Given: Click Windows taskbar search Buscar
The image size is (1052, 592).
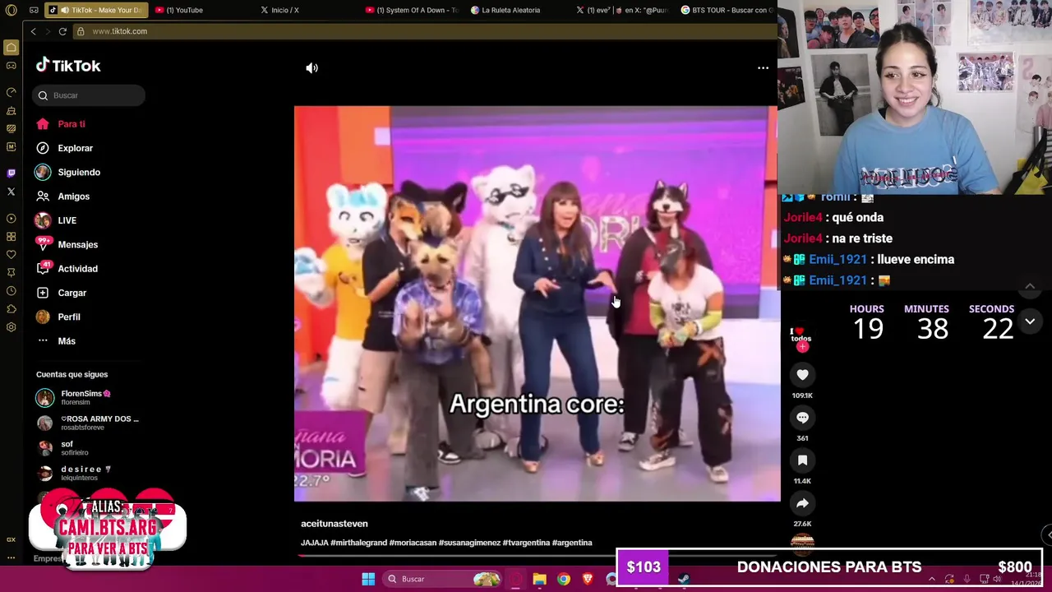Looking at the screenshot, I should 444,579.
